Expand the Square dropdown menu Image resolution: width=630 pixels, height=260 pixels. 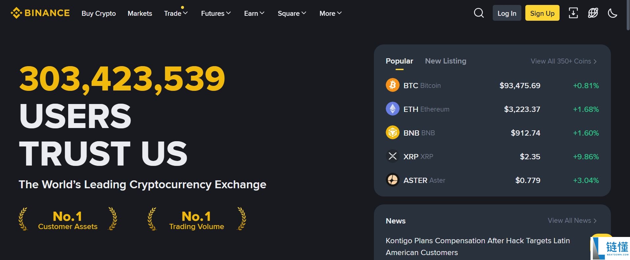coord(292,13)
